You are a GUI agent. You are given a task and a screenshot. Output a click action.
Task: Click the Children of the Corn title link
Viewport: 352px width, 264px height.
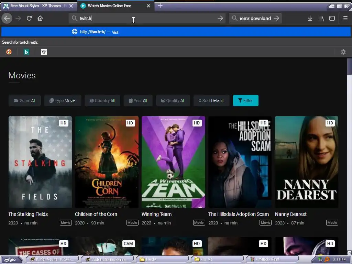(x=96, y=214)
